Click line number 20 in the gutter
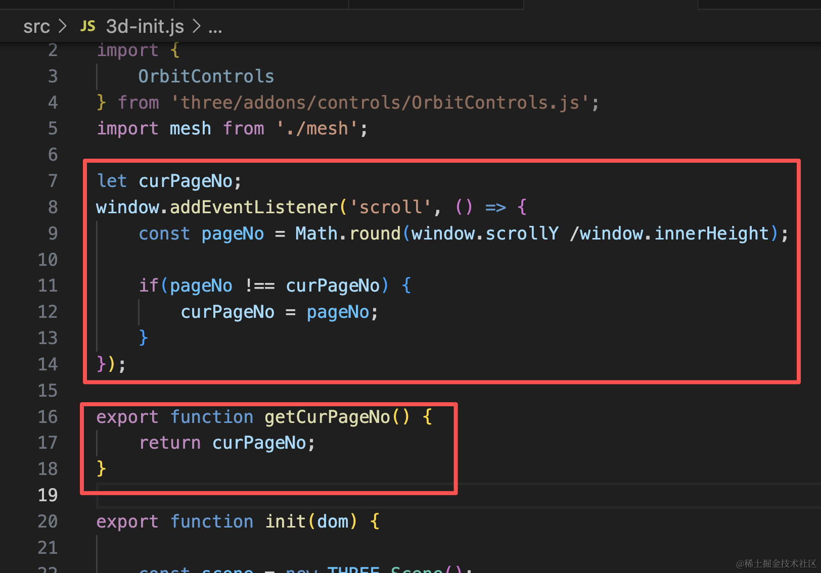The height and width of the screenshot is (573, 821). point(48,521)
